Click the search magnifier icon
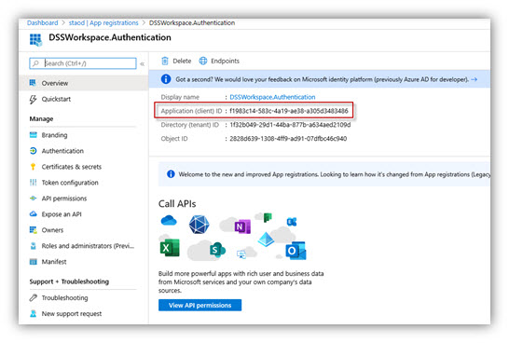 click(x=35, y=63)
